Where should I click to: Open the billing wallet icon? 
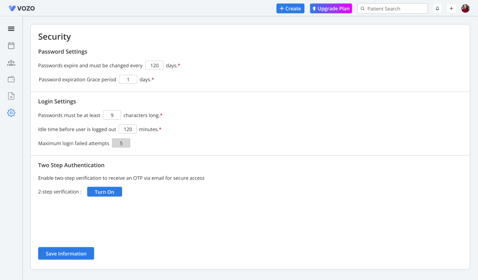pyautogui.click(x=11, y=79)
